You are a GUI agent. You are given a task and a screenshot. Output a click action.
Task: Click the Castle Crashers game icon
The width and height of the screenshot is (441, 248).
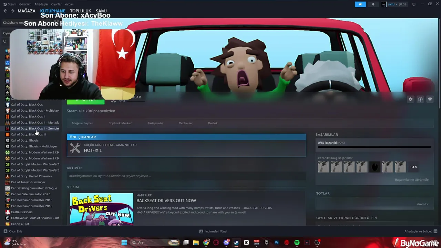click(x=8, y=212)
